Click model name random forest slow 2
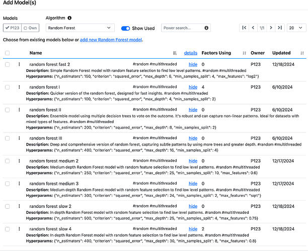Image resolution: width=308 pixels, height=251 pixels. click(50, 206)
